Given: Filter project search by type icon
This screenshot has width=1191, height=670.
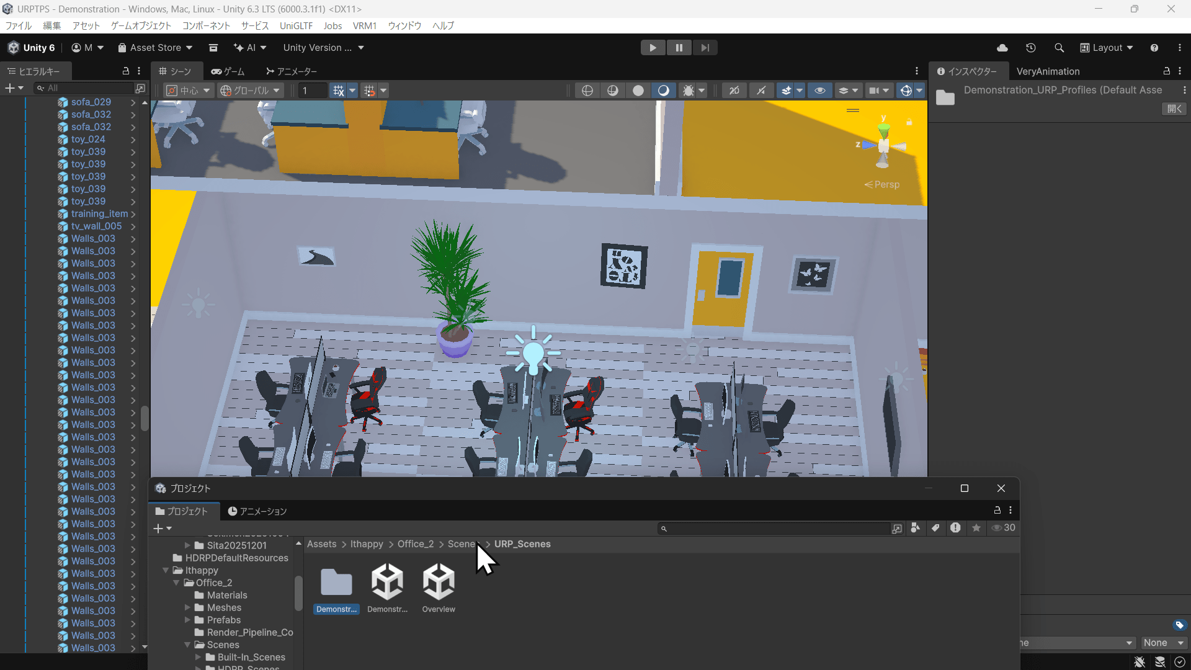Looking at the screenshot, I should (x=916, y=528).
